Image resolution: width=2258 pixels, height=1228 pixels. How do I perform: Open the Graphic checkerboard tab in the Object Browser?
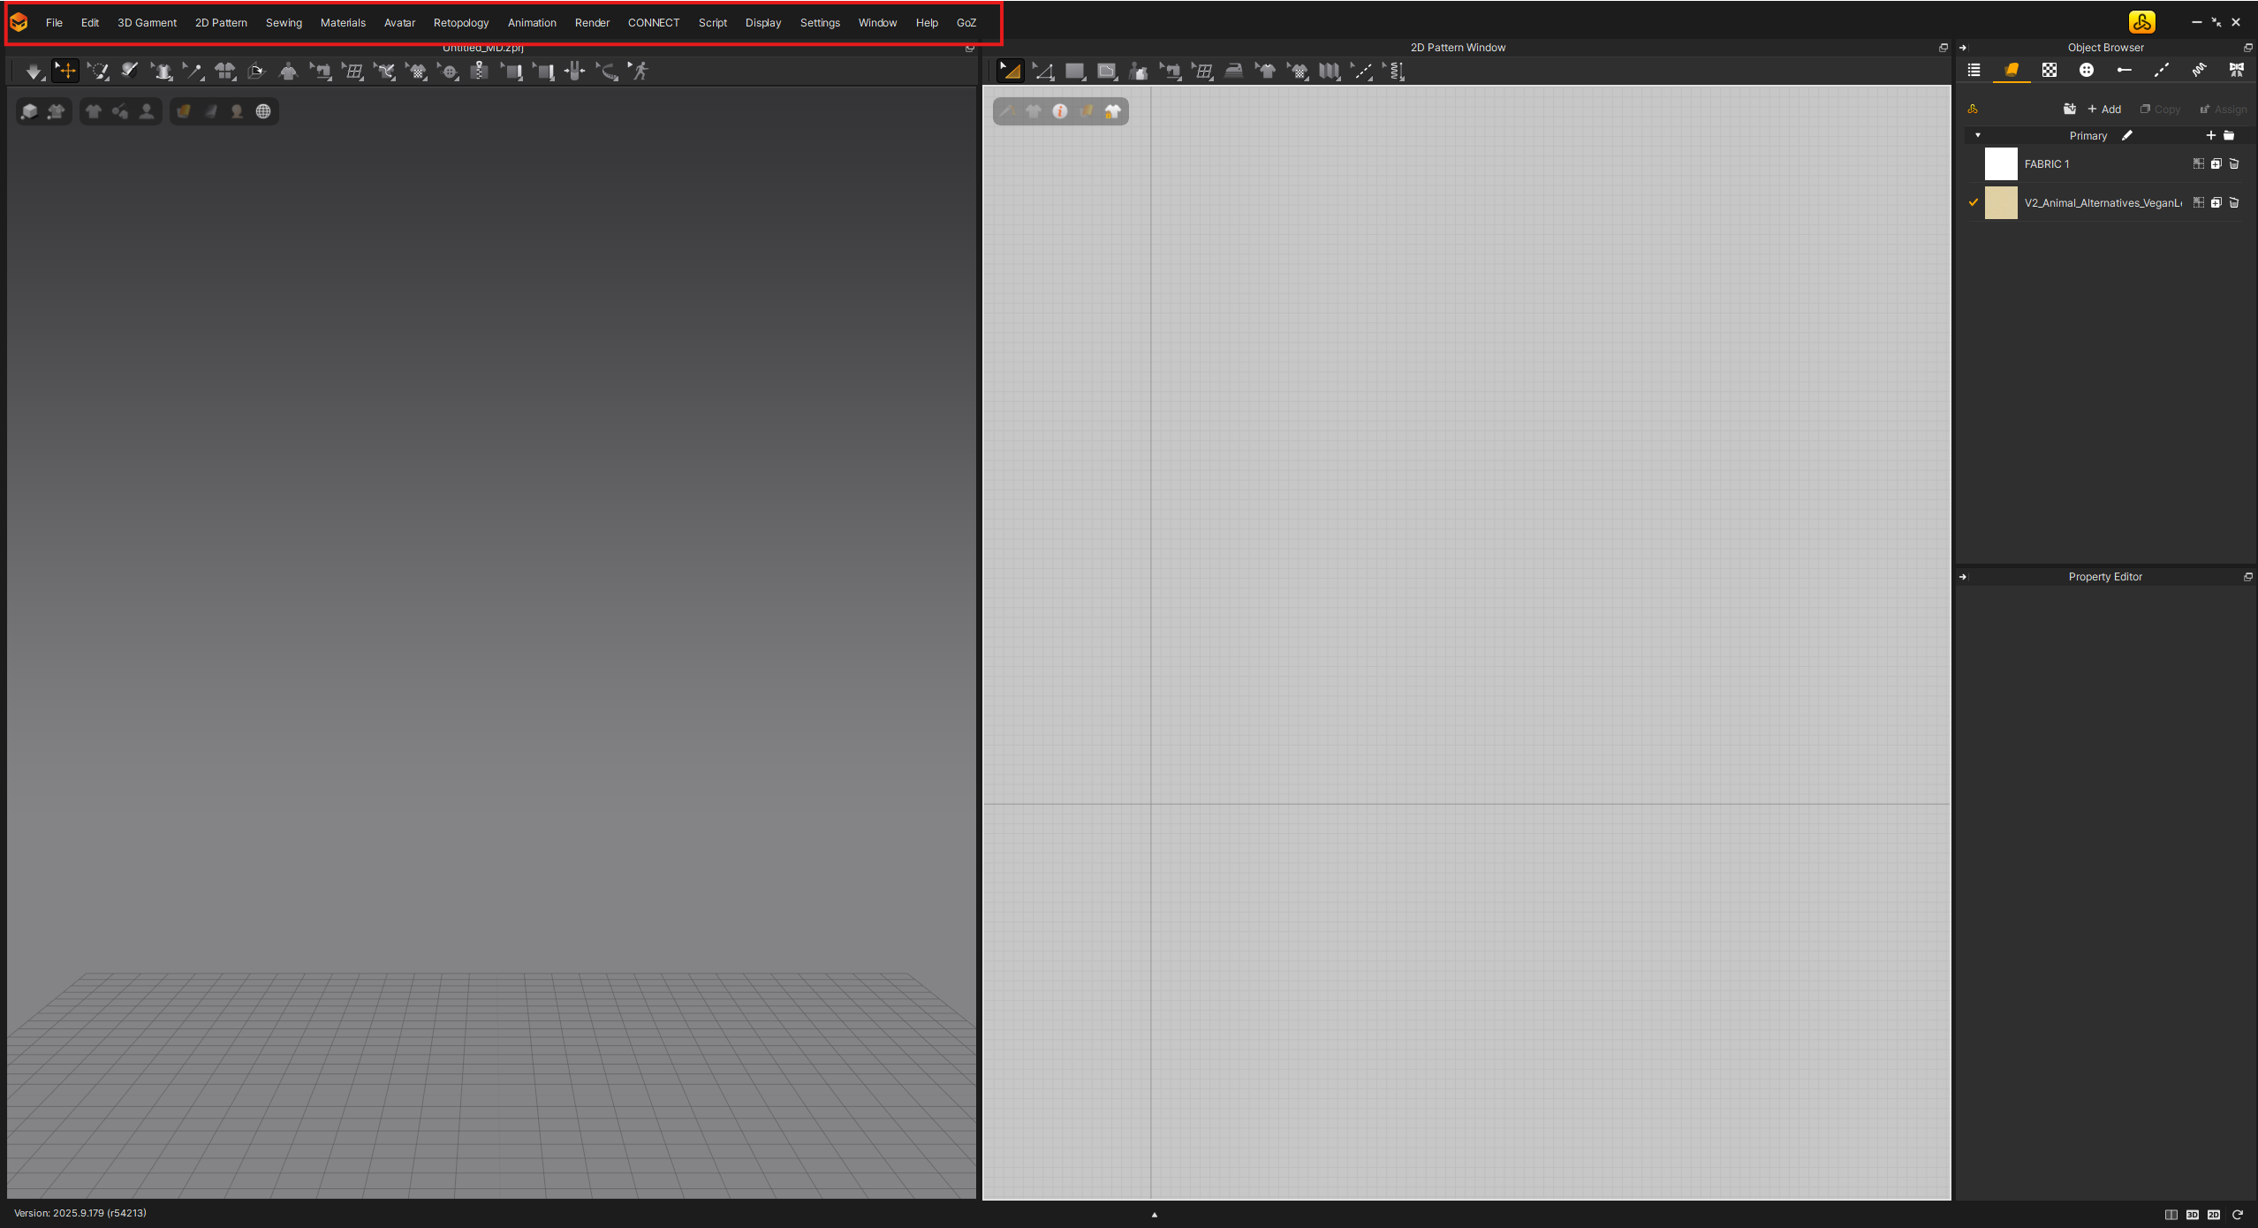[x=2050, y=70]
